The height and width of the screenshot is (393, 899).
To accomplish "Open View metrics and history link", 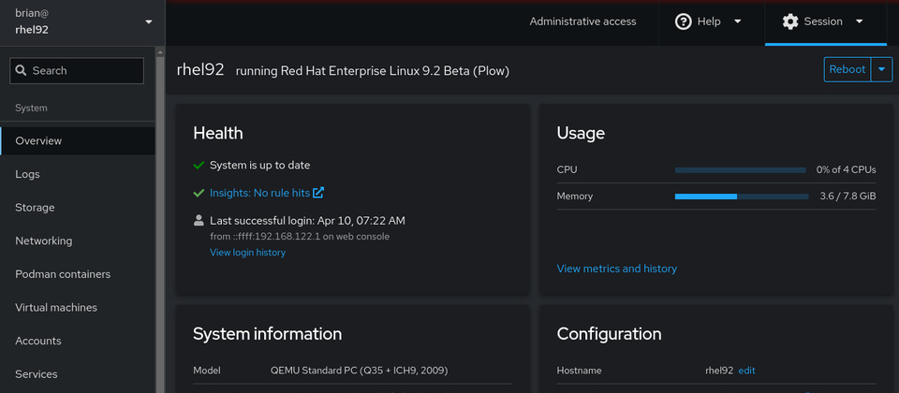I will [x=617, y=269].
